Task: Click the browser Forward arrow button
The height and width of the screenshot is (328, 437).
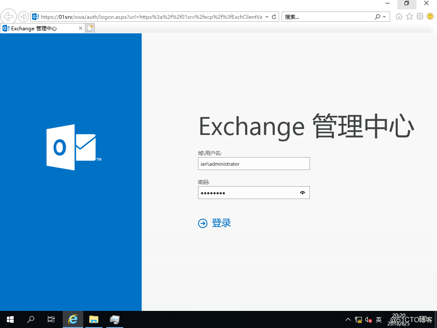Action: point(23,17)
